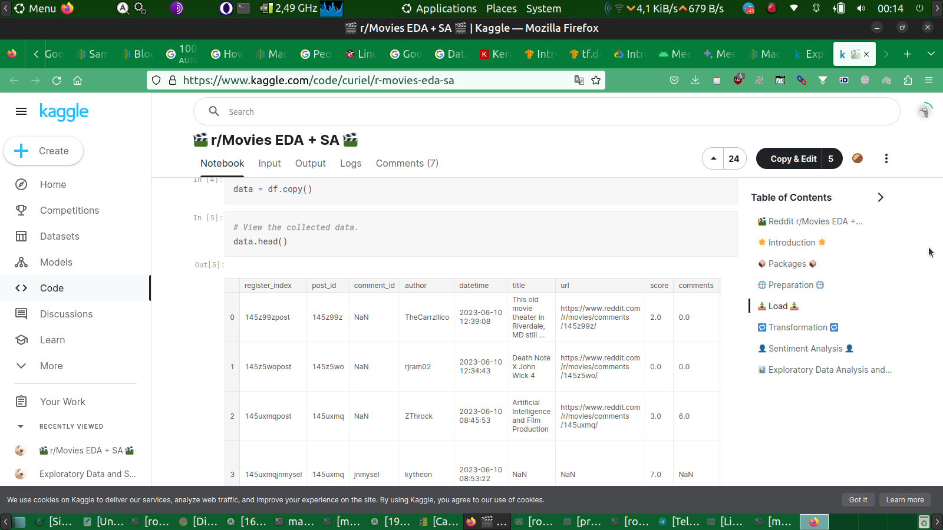The image size is (943, 530).
Task: View the 24 upvotes count
Action: point(734,158)
